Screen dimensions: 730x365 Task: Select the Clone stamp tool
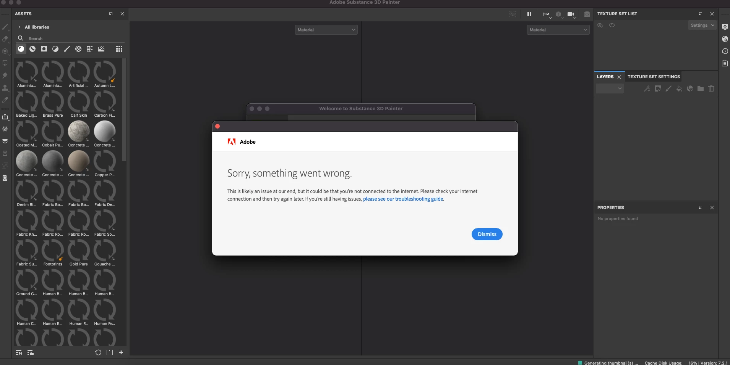pyautogui.click(x=5, y=88)
